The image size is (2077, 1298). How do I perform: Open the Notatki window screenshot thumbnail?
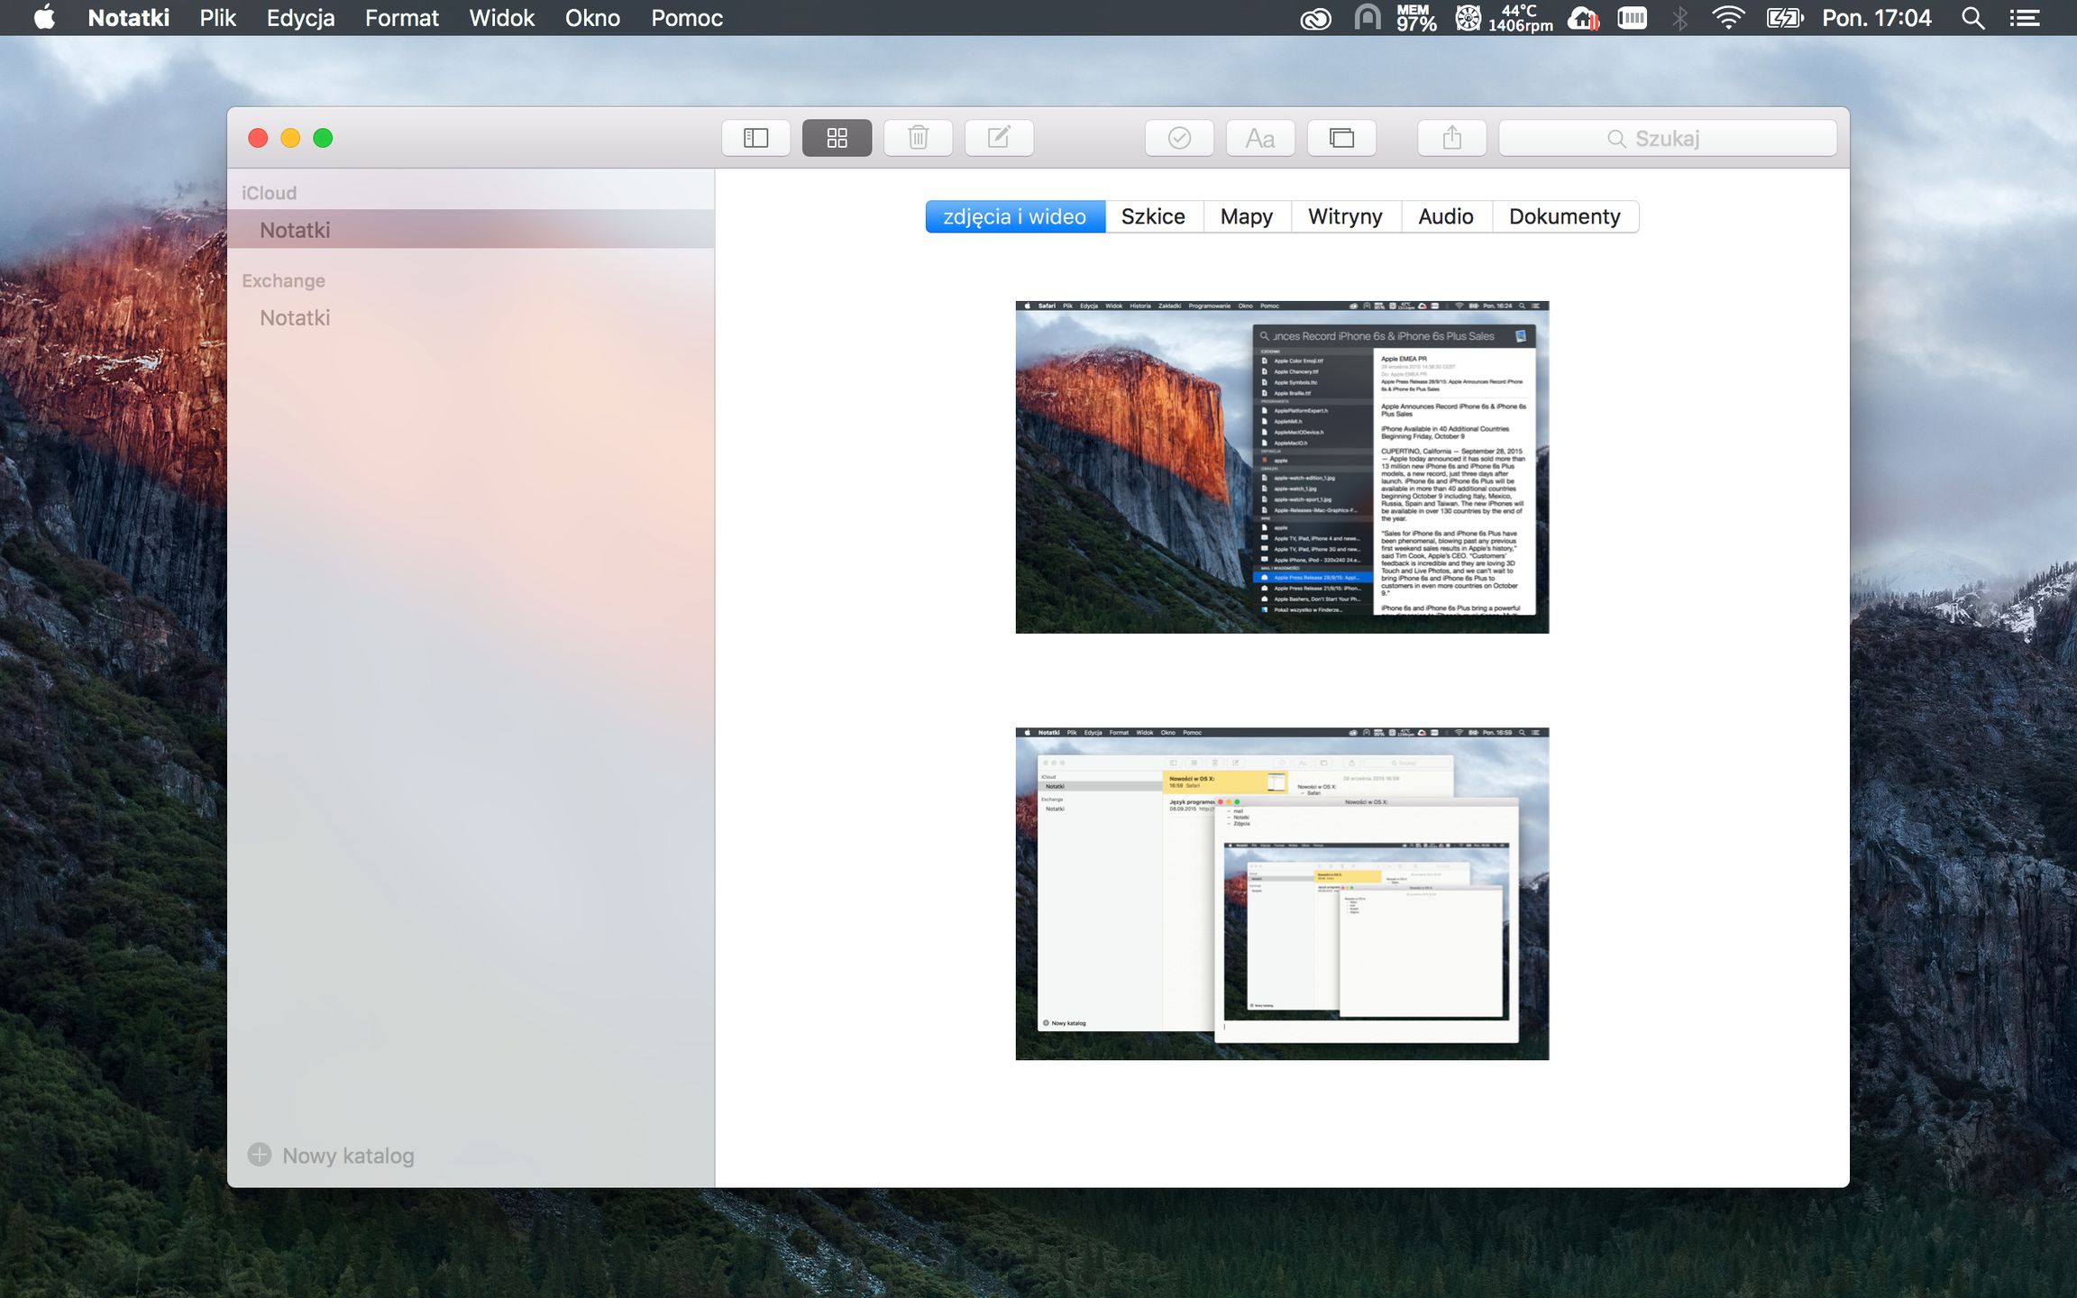coord(1281,893)
